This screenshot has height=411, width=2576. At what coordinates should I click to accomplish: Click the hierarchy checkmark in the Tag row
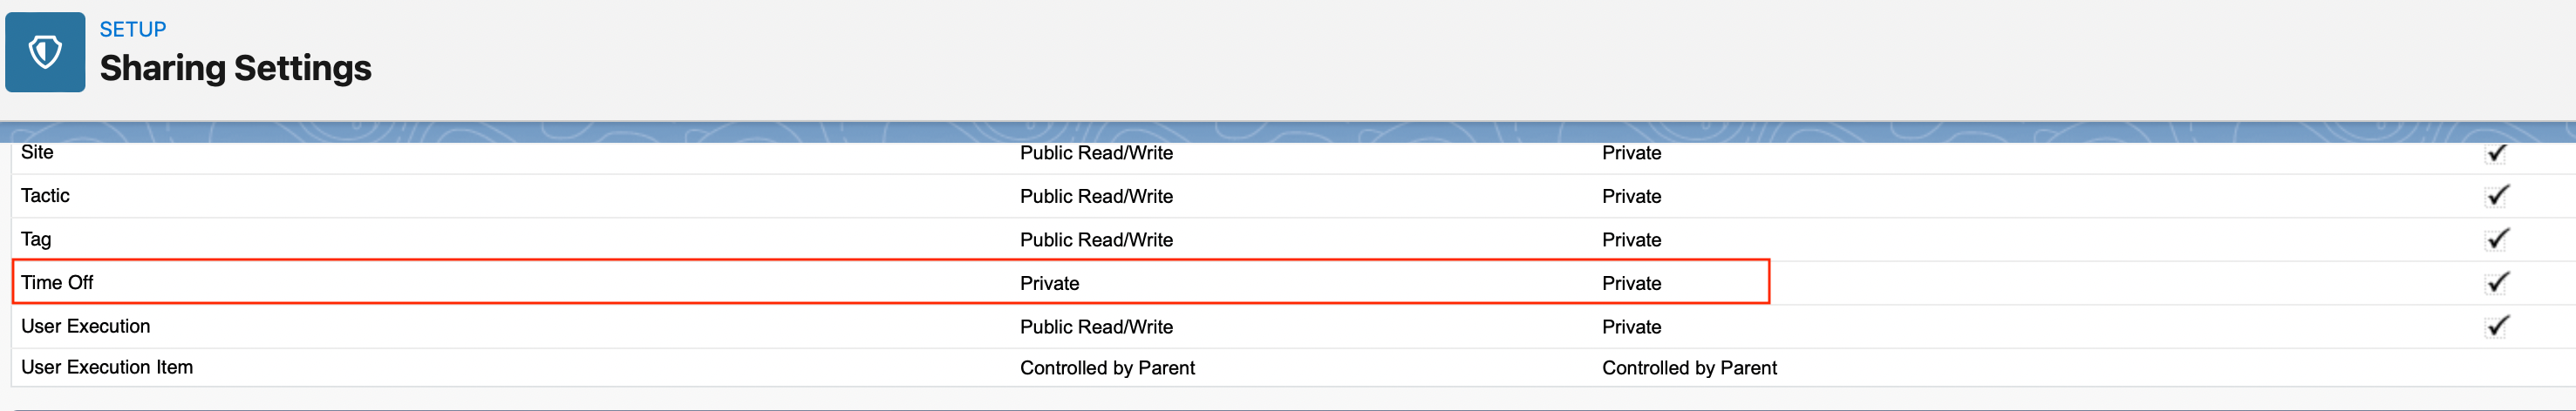tap(2496, 239)
